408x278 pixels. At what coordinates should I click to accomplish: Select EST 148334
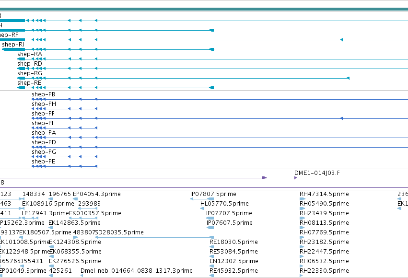point(34,194)
